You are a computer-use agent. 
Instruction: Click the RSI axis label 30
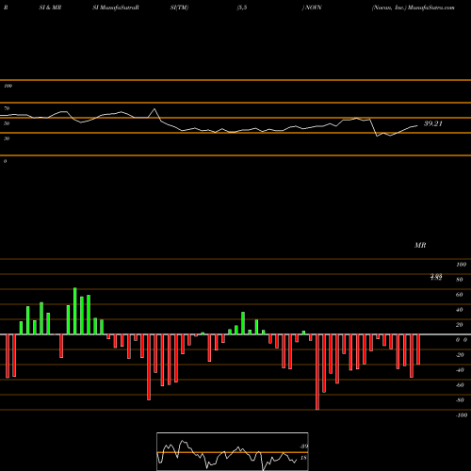pyautogui.click(x=7, y=138)
